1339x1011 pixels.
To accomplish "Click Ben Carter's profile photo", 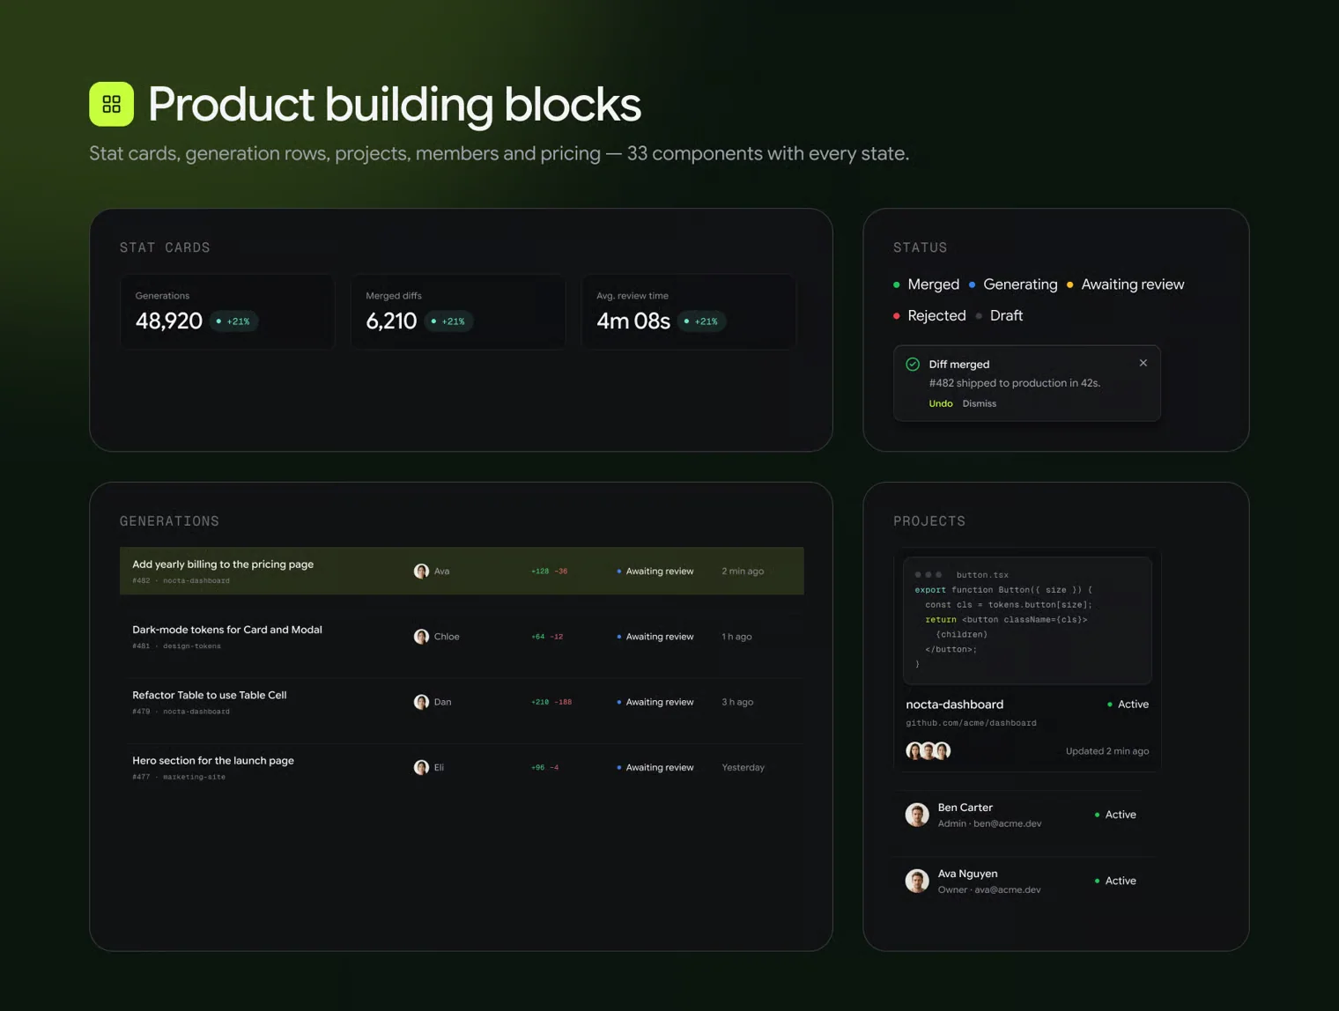I will (917, 815).
